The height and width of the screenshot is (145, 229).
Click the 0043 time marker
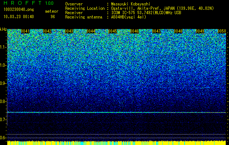(x=69, y=31)
